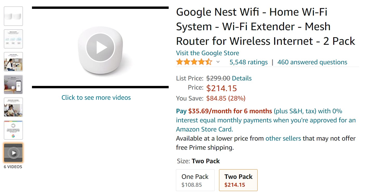Viewport: 368px width, 195px height.
Task: Open thumbnail showing phone beside router
Action: (13, 85)
